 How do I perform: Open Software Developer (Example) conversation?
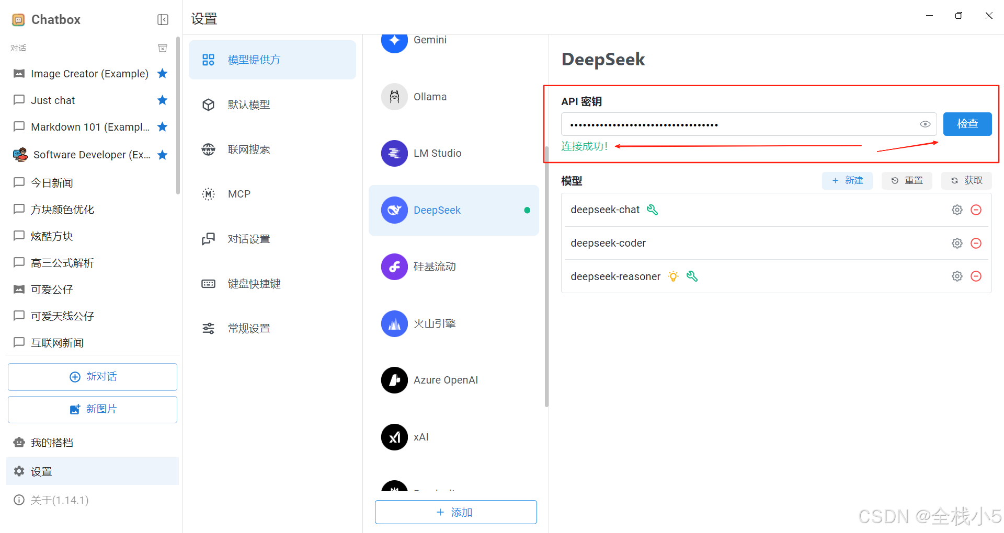pyautogui.click(x=89, y=155)
